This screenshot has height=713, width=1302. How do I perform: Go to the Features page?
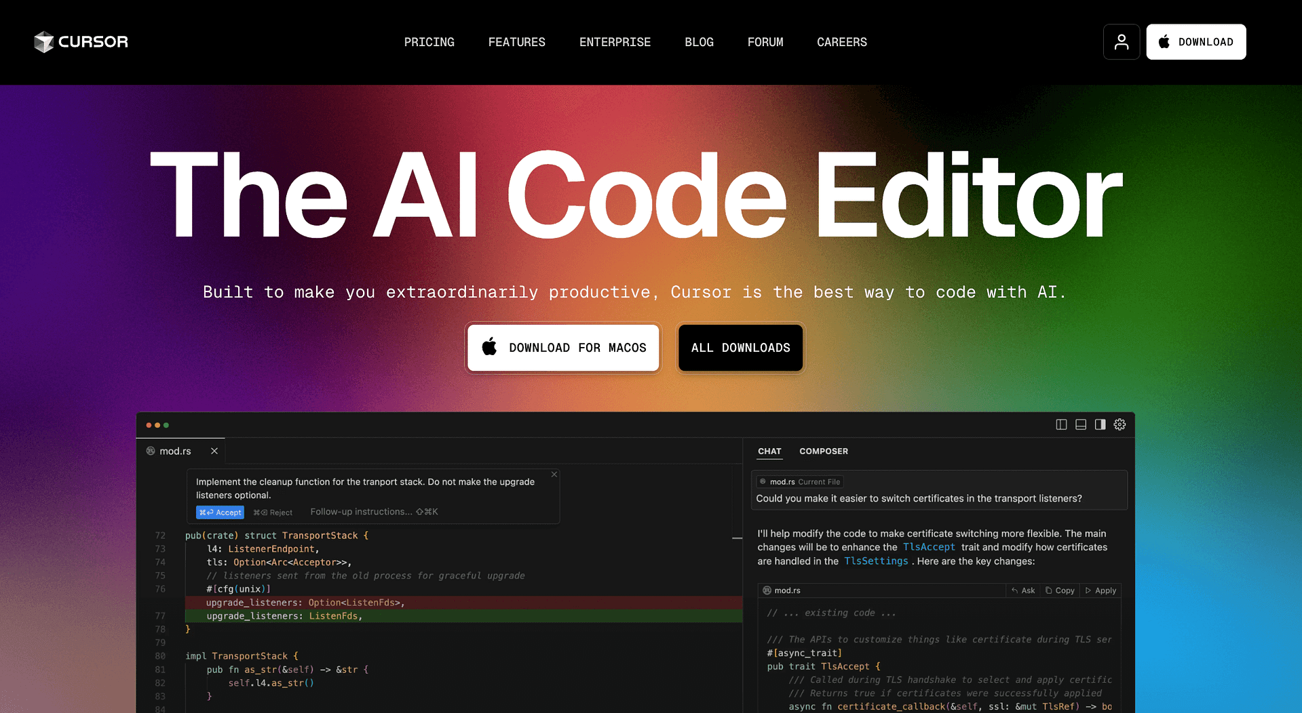tap(516, 42)
